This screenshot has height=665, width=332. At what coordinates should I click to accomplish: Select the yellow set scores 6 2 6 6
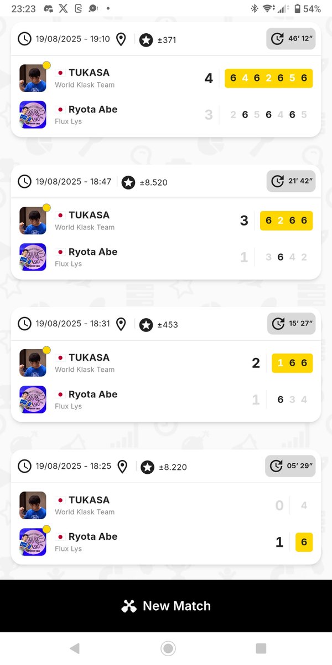286,221
